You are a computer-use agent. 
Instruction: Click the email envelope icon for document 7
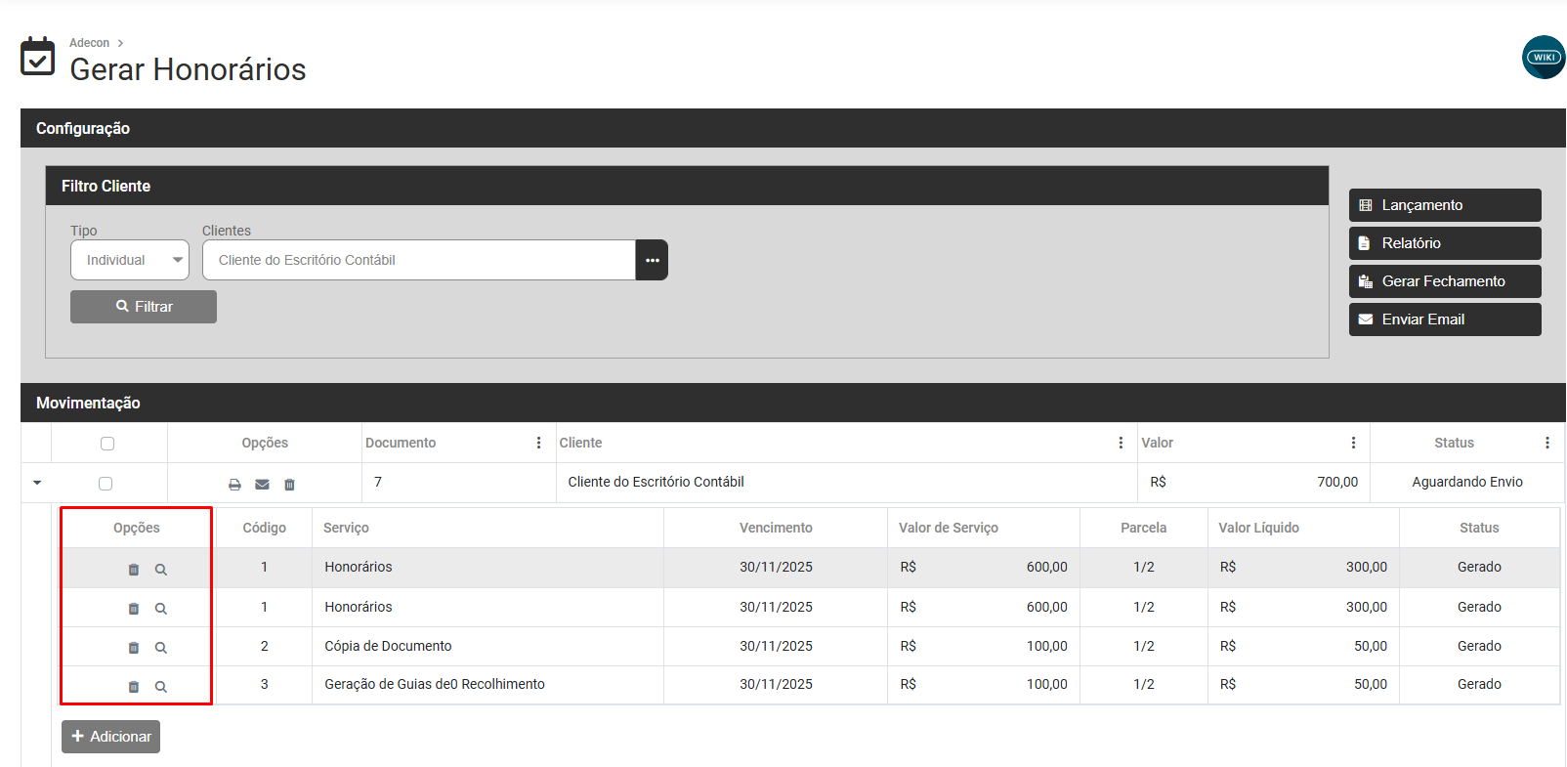click(262, 485)
